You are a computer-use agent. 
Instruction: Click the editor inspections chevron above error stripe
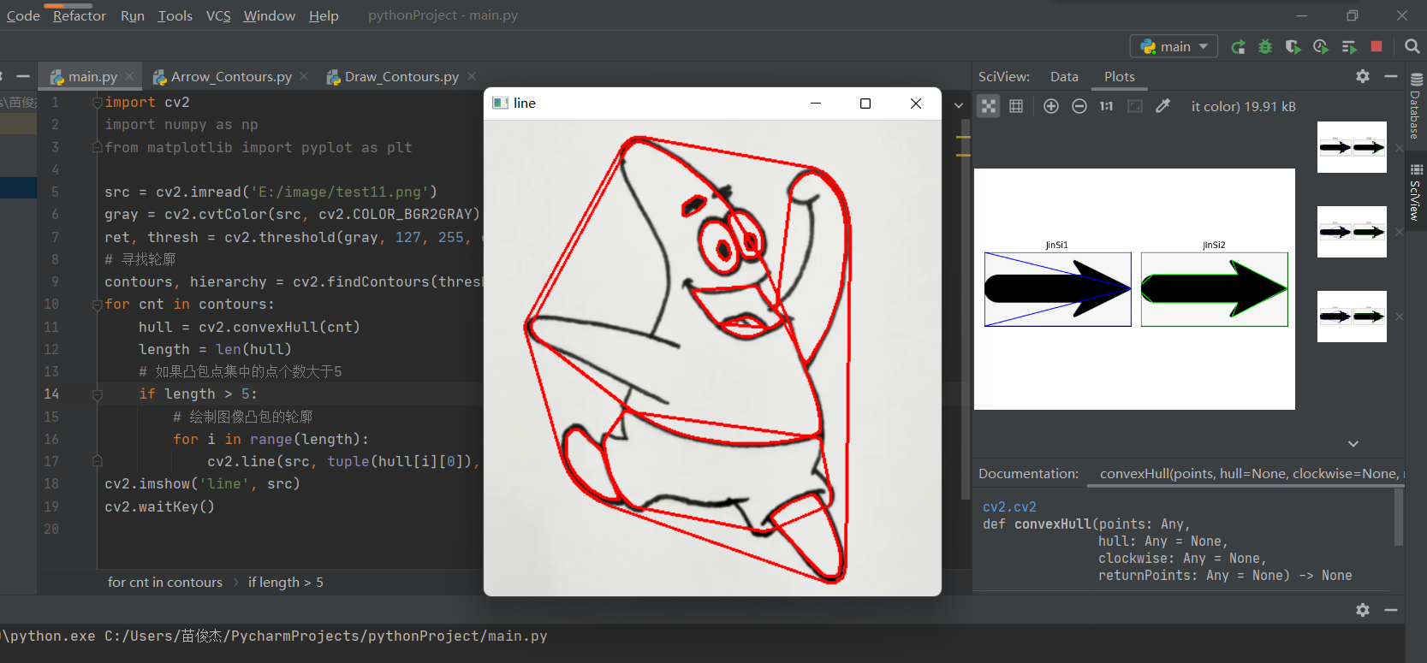pos(959,105)
